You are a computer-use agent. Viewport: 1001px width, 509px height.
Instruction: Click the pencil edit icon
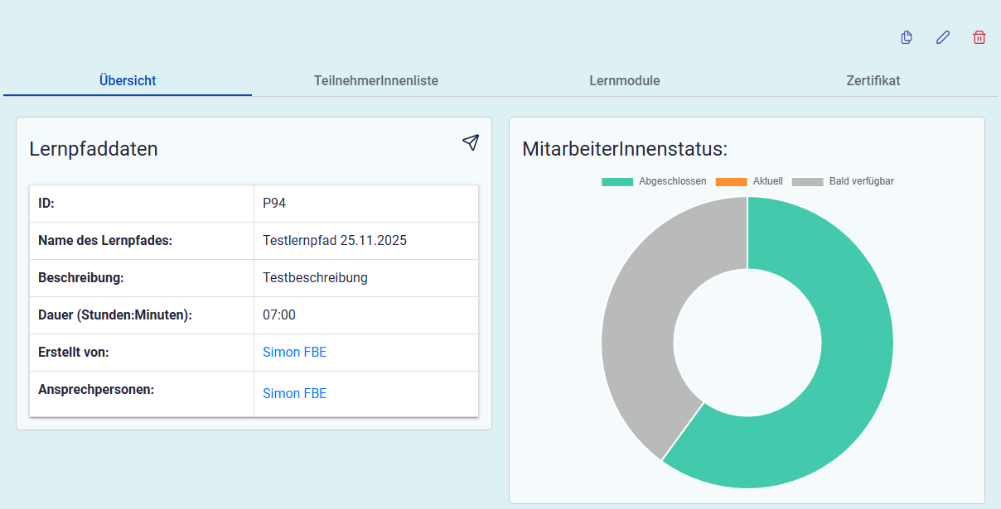pyautogui.click(x=942, y=37)
